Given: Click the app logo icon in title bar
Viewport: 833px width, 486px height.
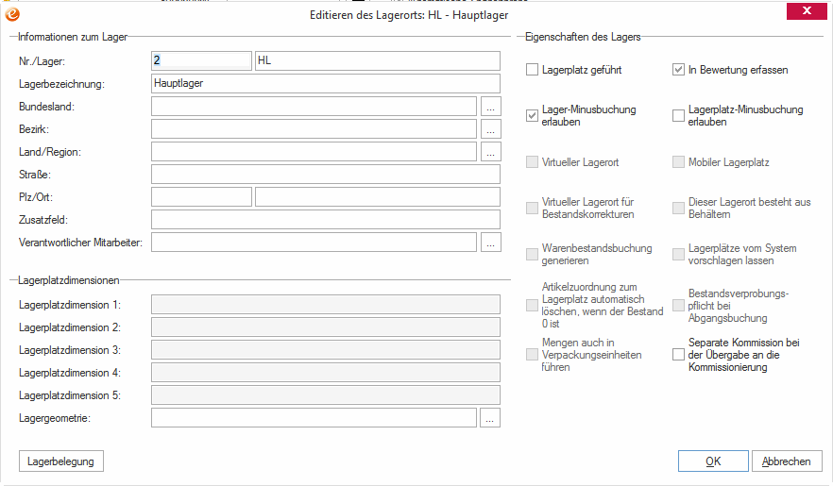Looking at the screenshot, I should coord(13,13).
